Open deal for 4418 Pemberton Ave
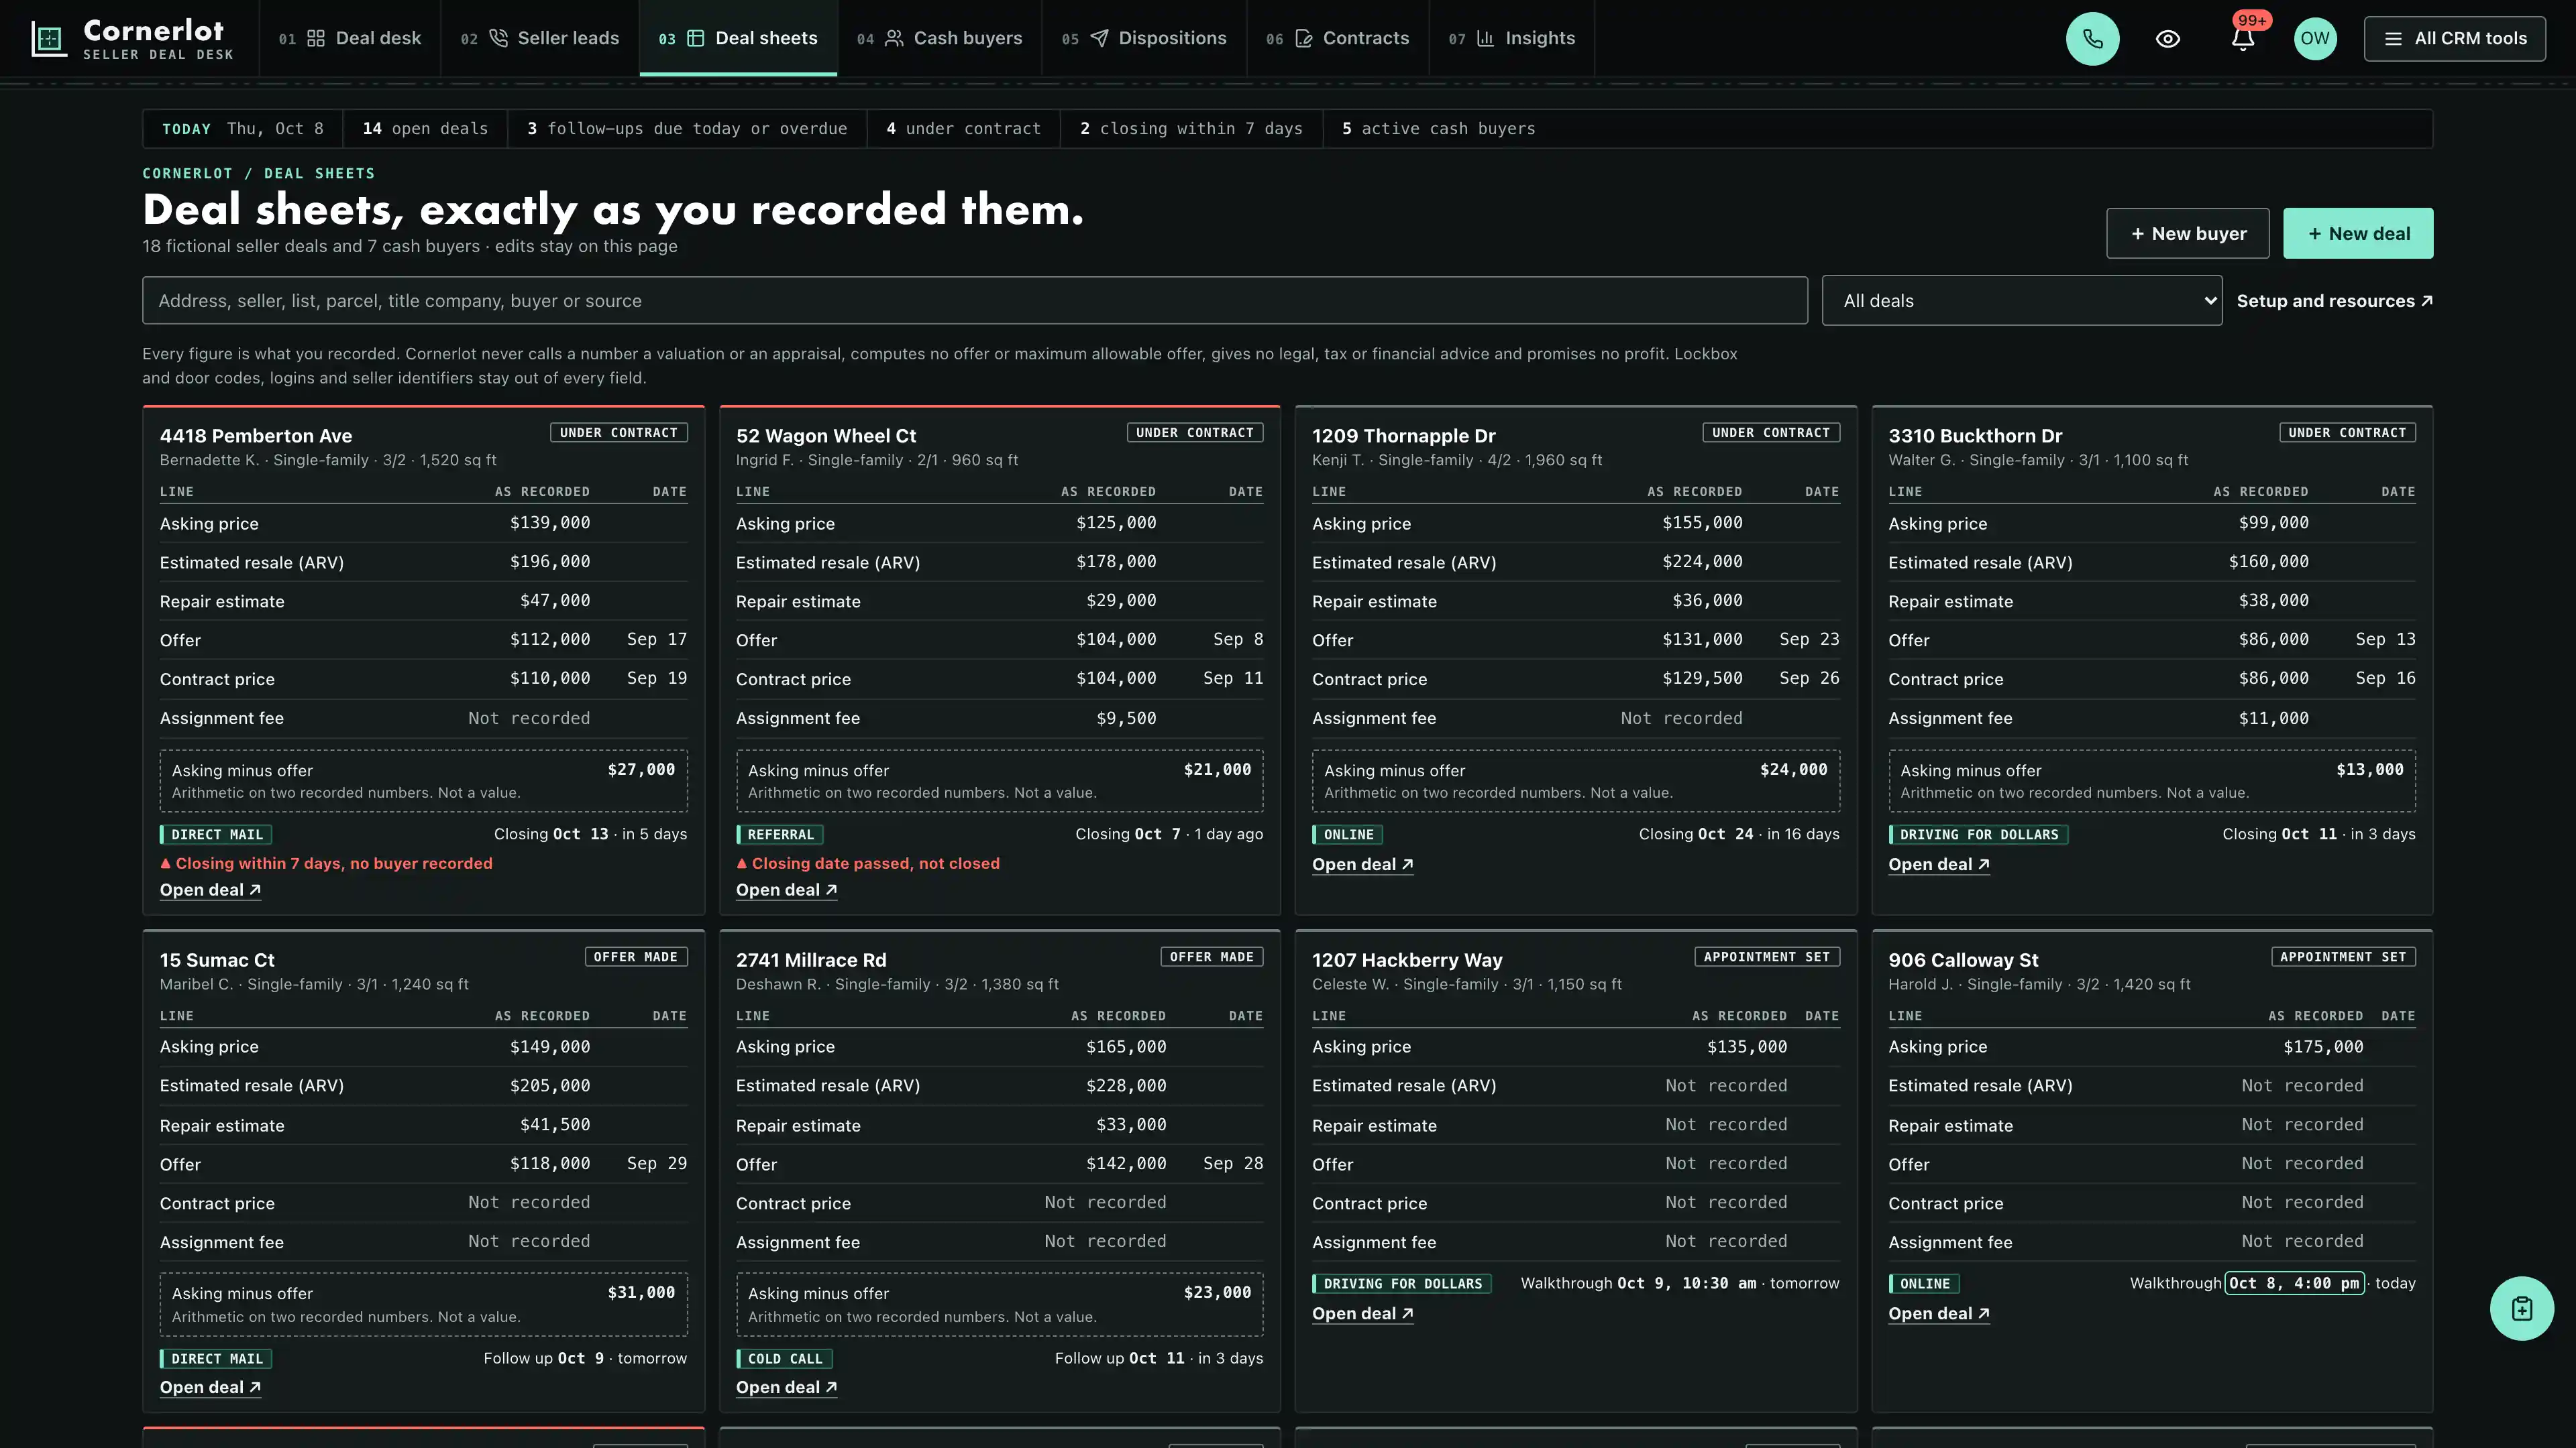 210,890
